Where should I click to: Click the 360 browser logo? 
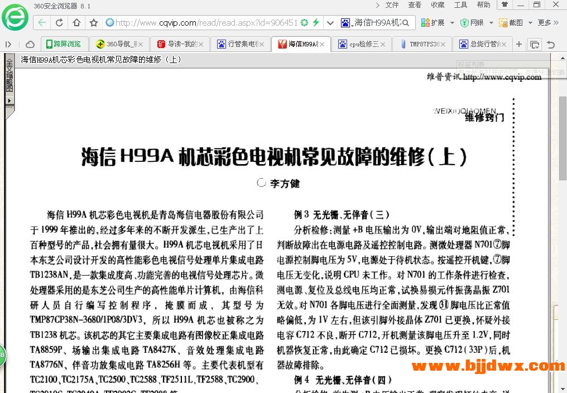click(15, 17)
